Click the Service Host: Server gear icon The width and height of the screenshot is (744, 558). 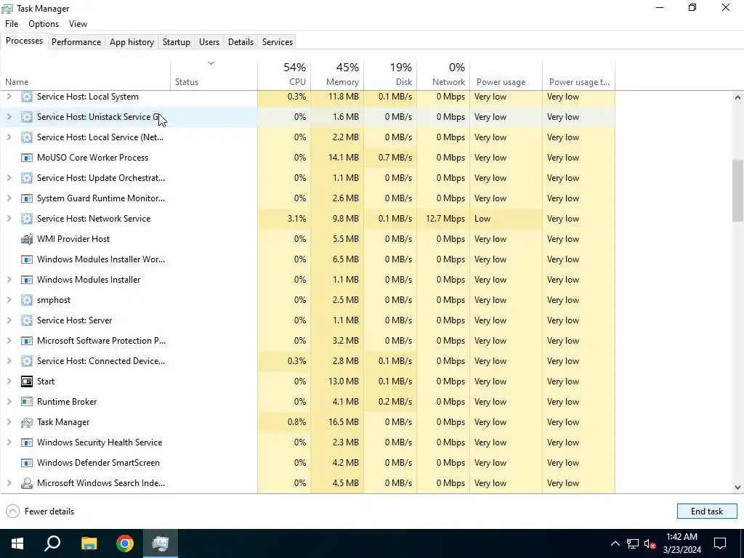pyautogui.click(x=27, y=320)
